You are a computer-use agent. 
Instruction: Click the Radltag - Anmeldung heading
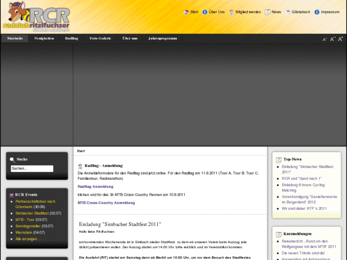pos(104,166)
